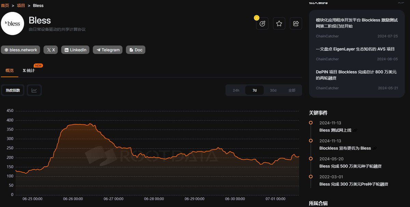Click the gold badge above the edit icon

(x=257, y=17)
